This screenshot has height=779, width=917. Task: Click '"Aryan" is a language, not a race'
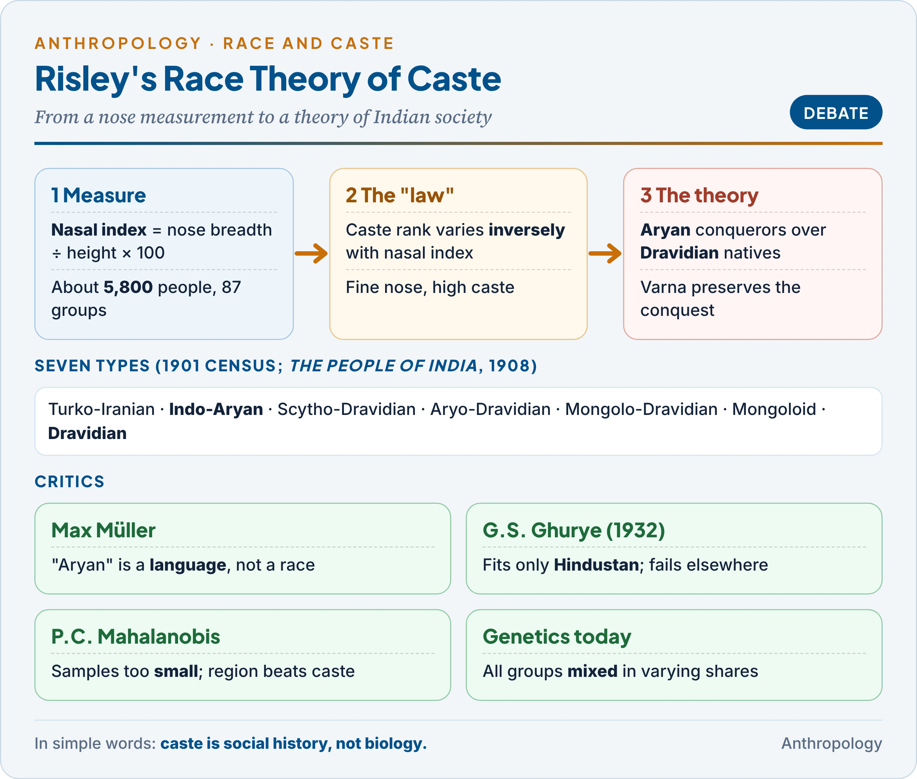183,565
